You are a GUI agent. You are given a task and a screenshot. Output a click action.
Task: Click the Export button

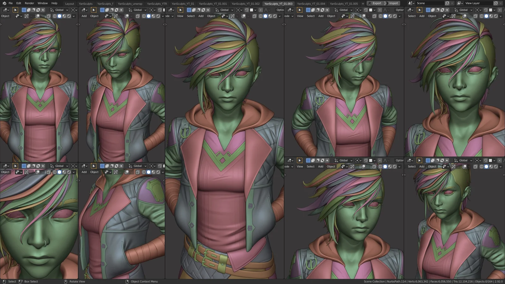click(x=377, y=3)
